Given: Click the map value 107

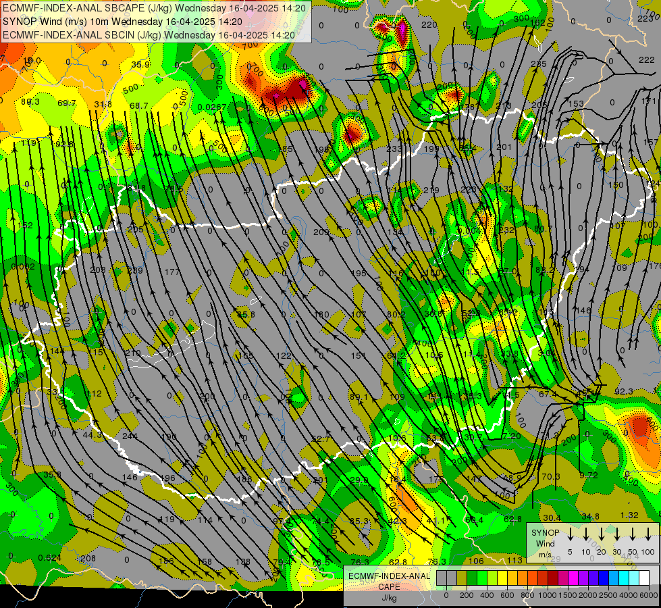Looking at the screenshot, I should pyautogui.click(x=359, y=314).
